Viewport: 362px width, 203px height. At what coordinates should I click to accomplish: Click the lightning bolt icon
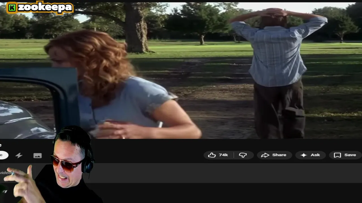tap(19, 155)
